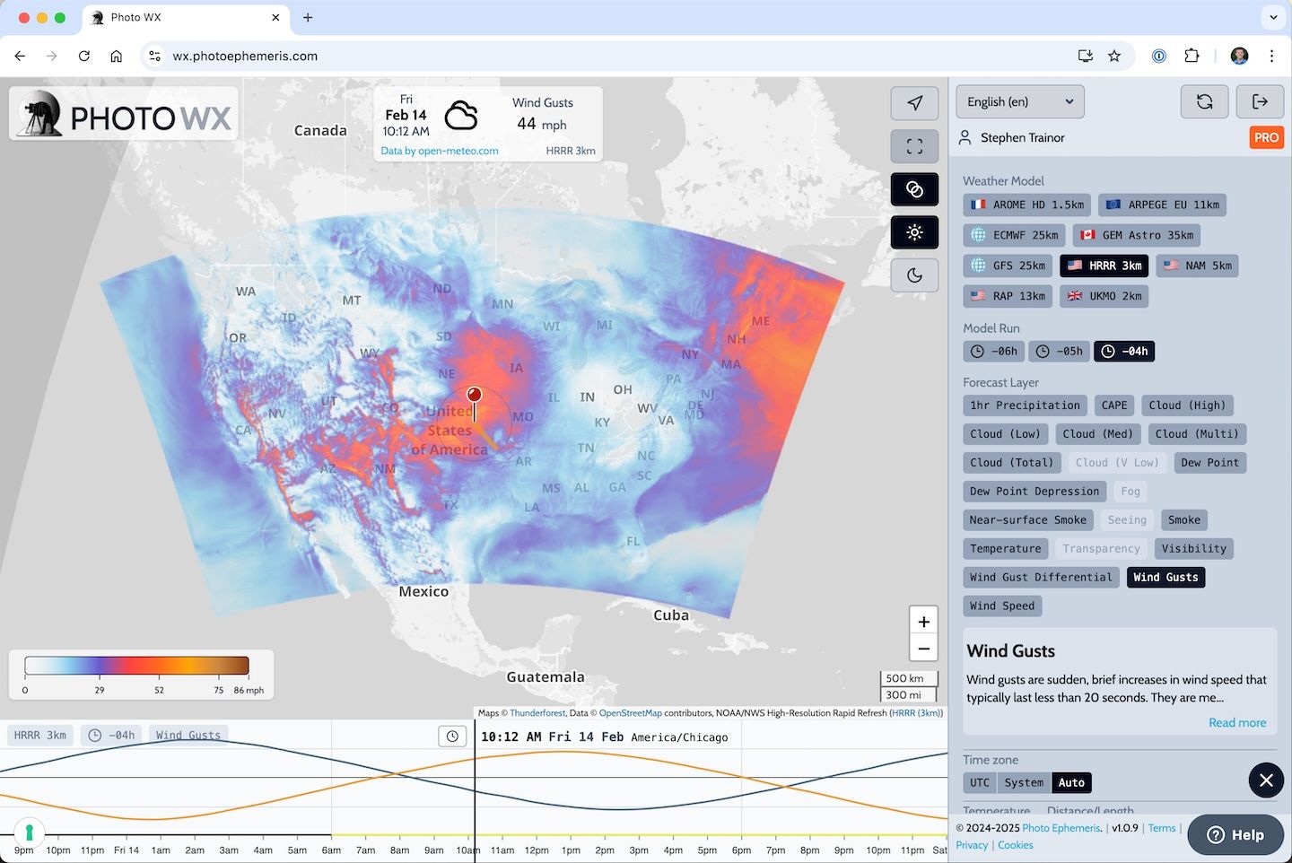Choose the Temperature forecast layer
This screenshot has width=1292, height=863.
[1006, 549]
